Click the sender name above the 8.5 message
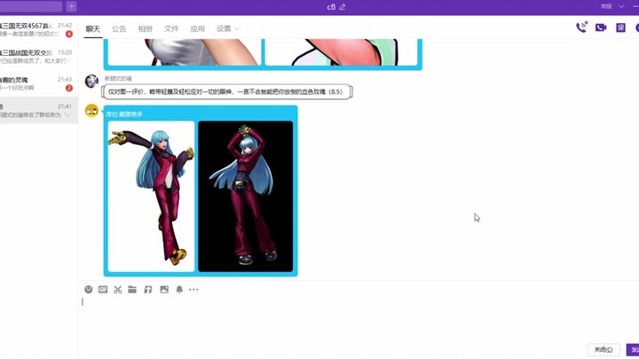Screen dimensions: 639x359 [x=118, y=78]
